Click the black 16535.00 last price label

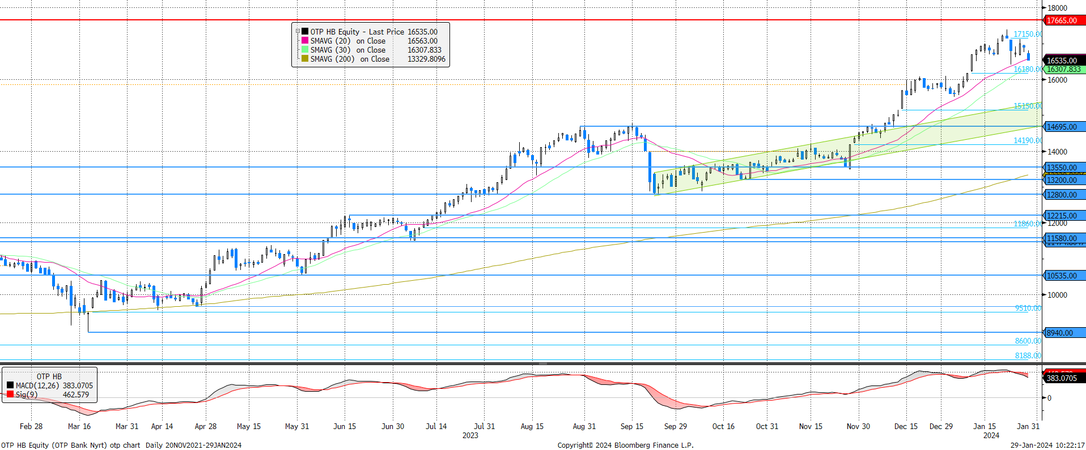(x=1064, y=60)
